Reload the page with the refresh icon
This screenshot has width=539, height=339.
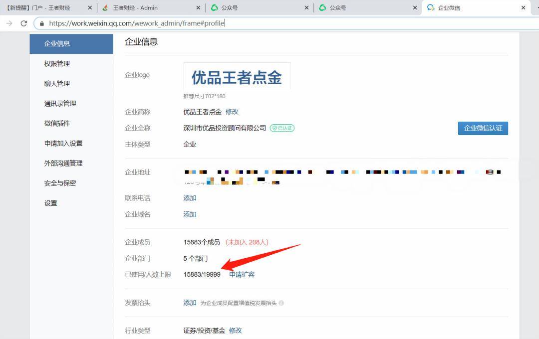[24, 23]
